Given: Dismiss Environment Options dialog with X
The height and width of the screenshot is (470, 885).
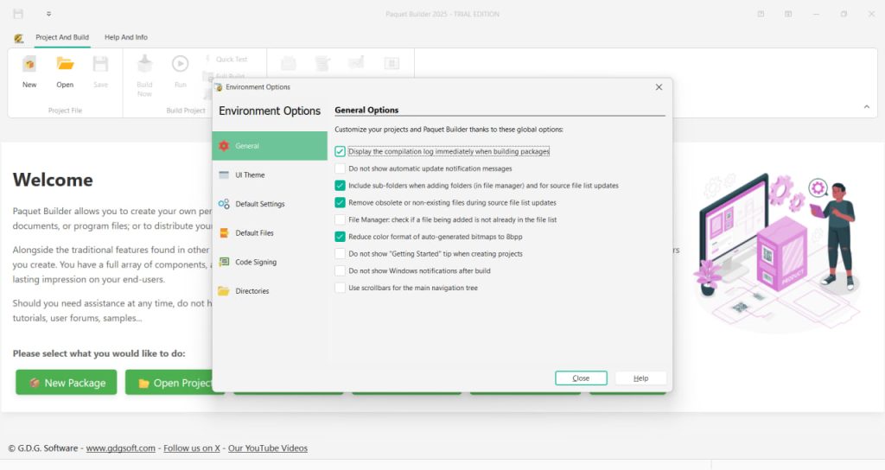Looking at the screenshot, I should [659, 87].
